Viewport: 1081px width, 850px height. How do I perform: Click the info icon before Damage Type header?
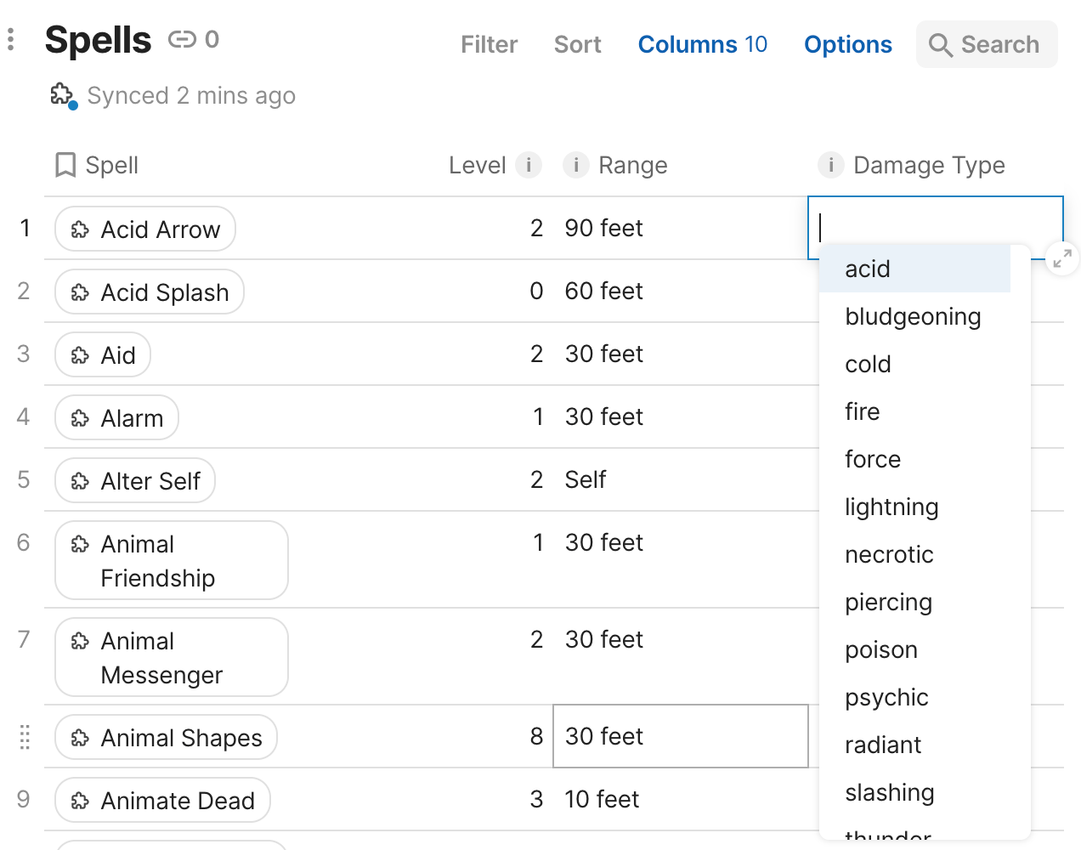830,165
